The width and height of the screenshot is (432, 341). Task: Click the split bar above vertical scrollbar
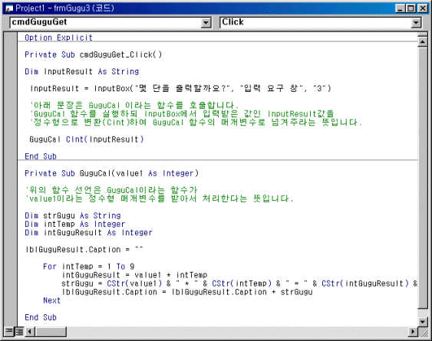coord(422,34)
